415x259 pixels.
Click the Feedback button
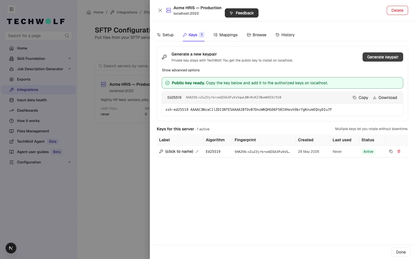coord(242,13)
